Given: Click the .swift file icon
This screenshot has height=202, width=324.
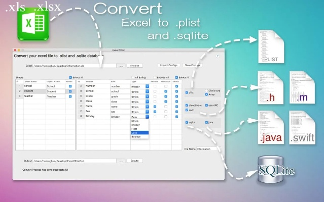Looking at the screenshot, I should point(302,127).
